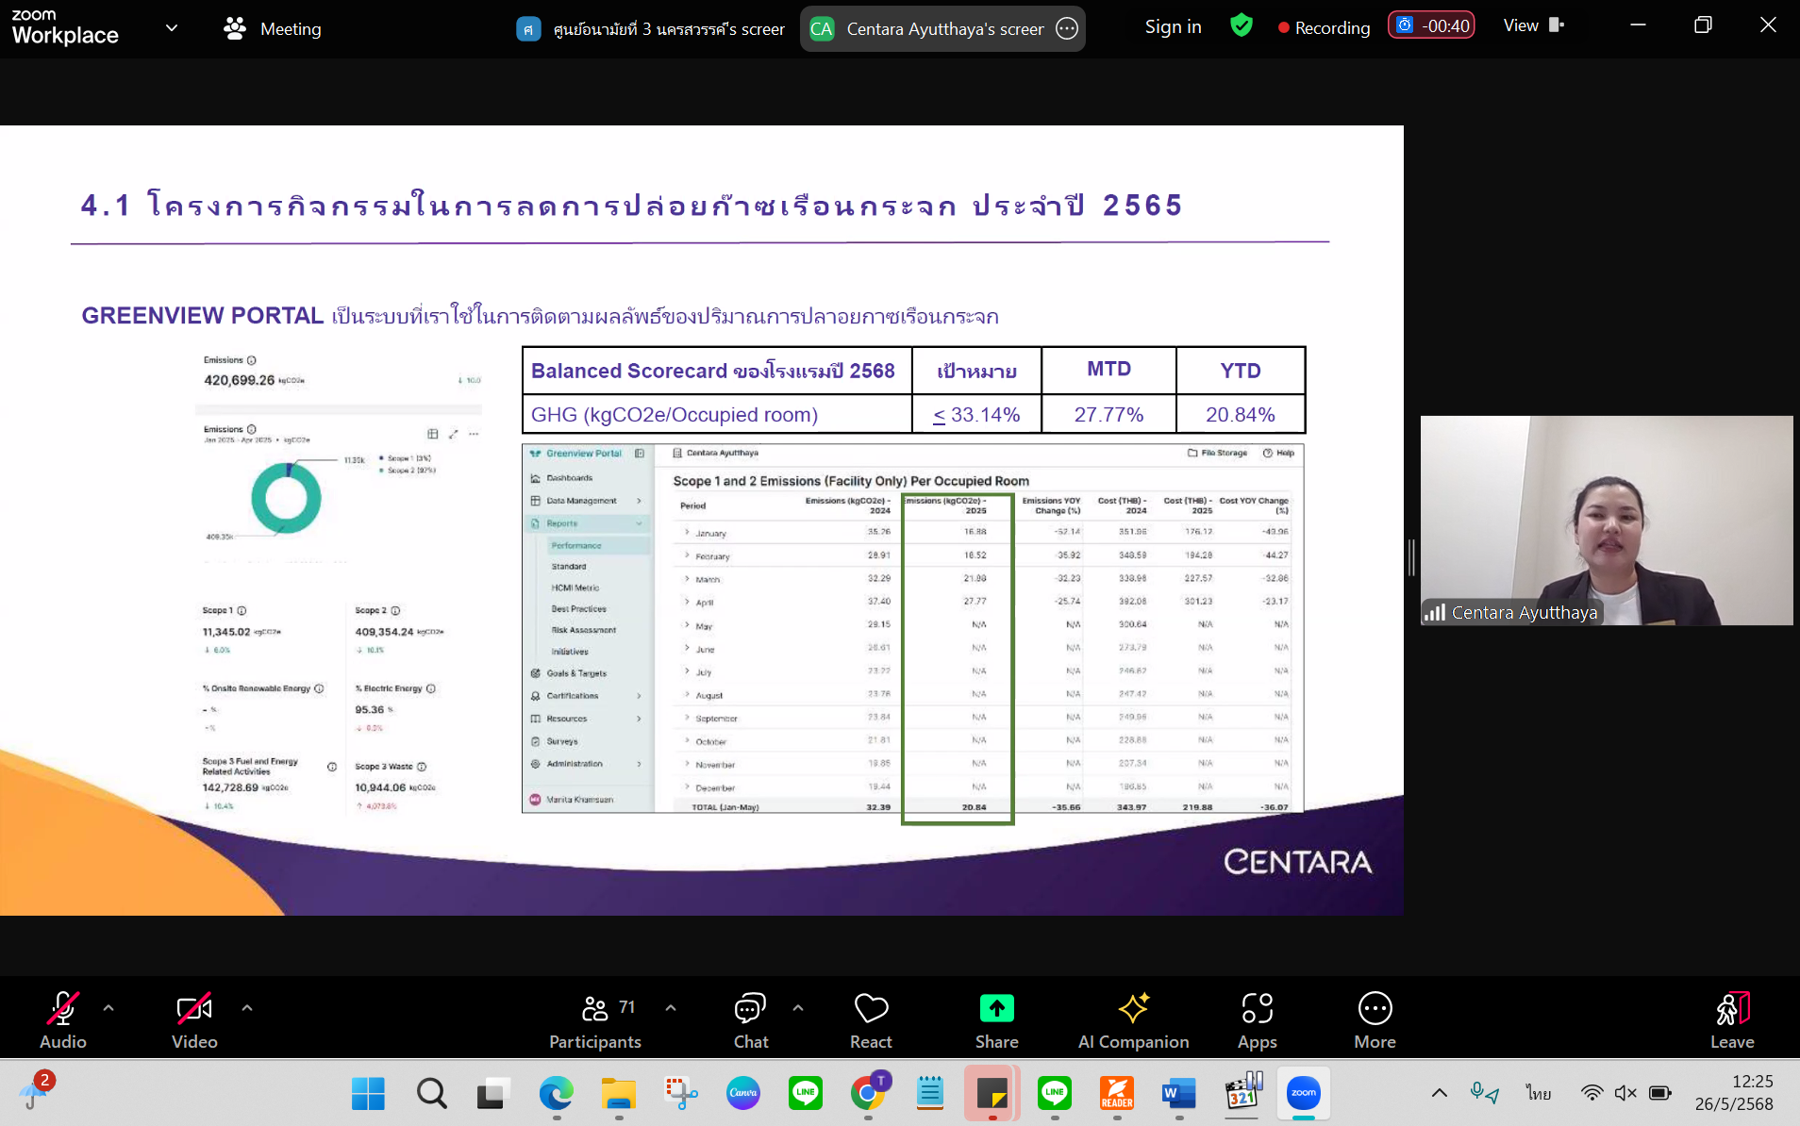
Task: Open the More options menu
Action: (1375, 1019)
